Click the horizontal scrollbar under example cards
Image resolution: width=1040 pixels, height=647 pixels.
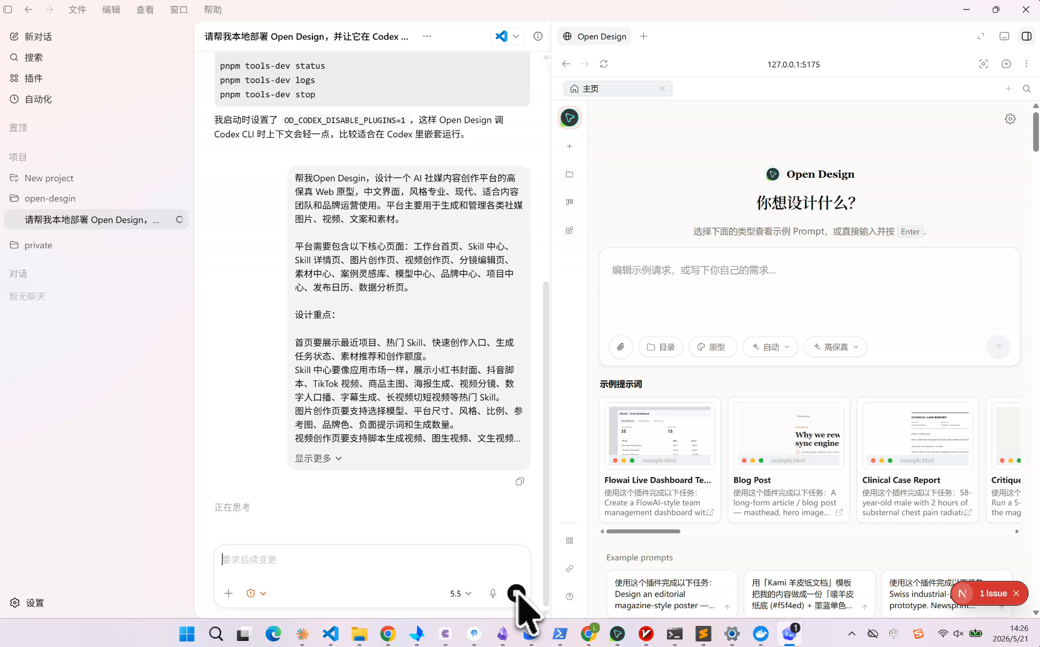click(643, 531)
